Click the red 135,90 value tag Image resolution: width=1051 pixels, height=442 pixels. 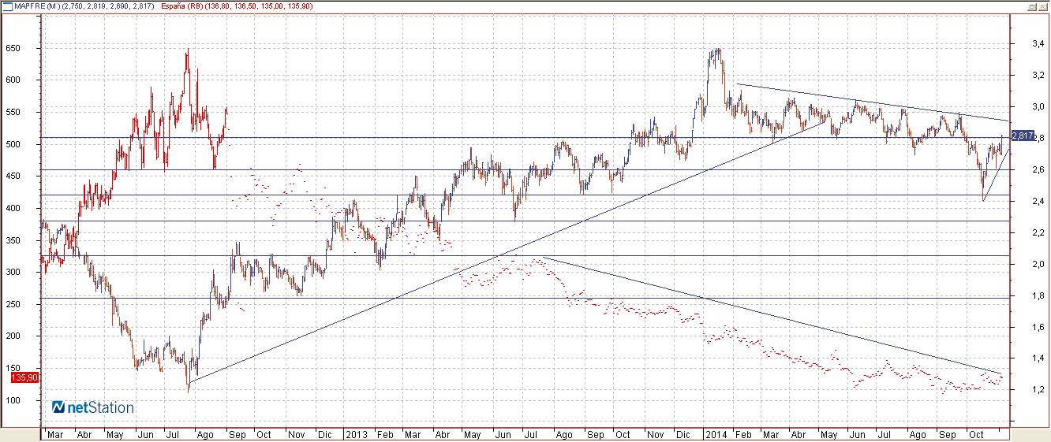click(x=24, y=378)
